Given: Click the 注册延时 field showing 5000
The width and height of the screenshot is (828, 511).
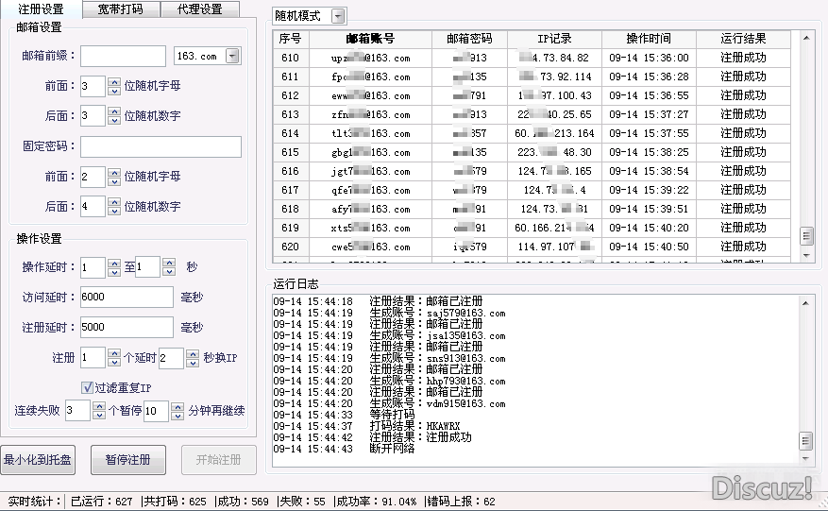Looking at the screenshot, I should pyautogui.click(x=127, y=328).
